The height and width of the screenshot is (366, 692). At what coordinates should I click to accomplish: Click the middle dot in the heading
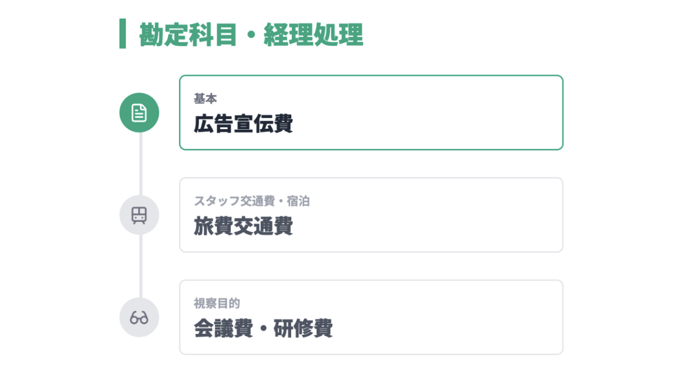[250, 35]
